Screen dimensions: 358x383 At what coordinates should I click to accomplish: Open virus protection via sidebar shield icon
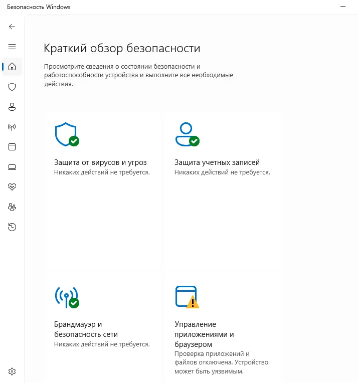(x=12, y=87)
